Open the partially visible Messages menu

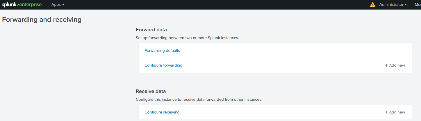(418, 5)
